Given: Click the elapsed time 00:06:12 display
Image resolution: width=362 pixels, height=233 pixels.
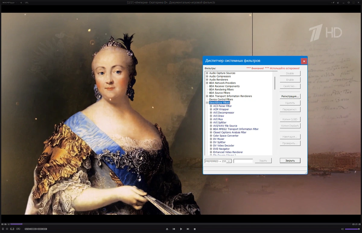Looking at the screenshot, I should tap(5, 224).
